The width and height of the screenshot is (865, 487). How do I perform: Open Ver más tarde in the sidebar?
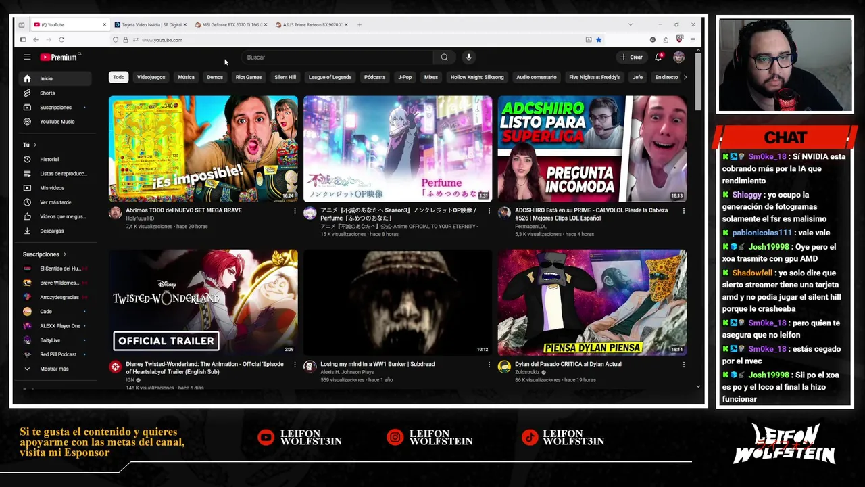[56, 202]
